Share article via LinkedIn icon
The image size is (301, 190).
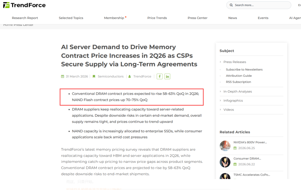click(x=167, y=76)
